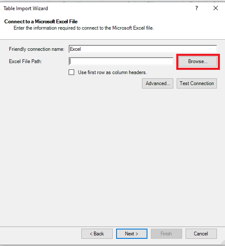
Task: Click the 'Enter the information required' description text
Action: [83, 28]
